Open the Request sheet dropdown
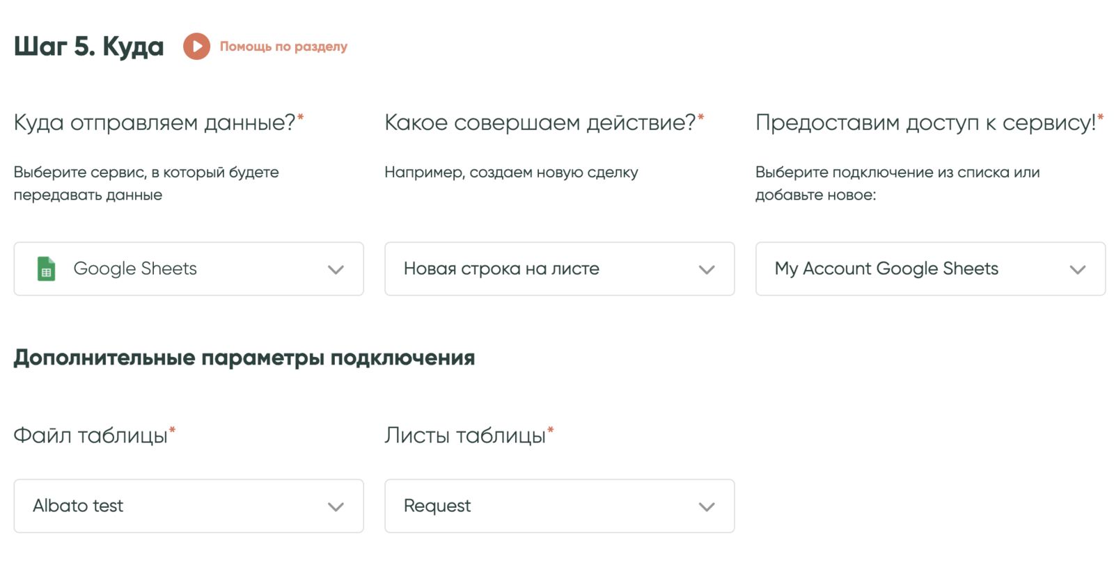The width and height of the screenshot is (1114, 567). (543, 506)
